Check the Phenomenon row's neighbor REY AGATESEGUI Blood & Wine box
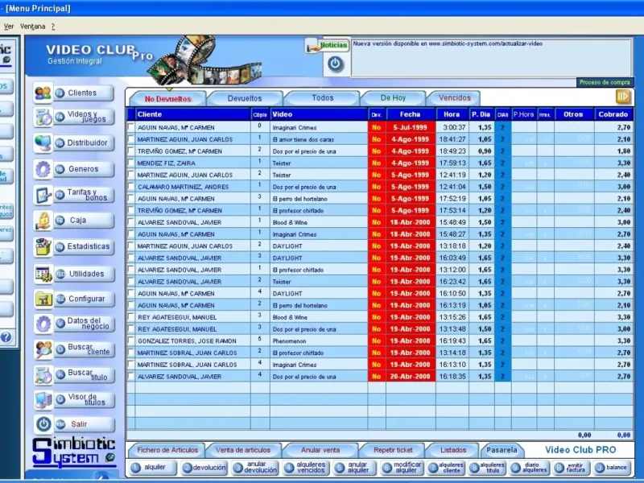 130,317
